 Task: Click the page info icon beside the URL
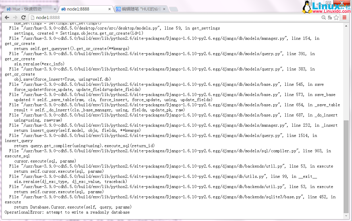[x=32, y=18]
